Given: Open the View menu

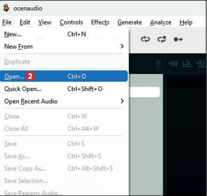Looking at the screenshot, I should click(x=45, y=22).
